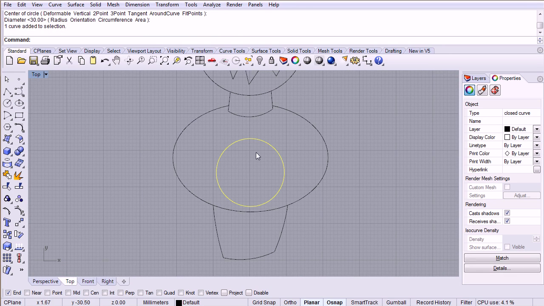Open Rhino Options via the gear icon
Image resolution: width=544 pixels, height=306 pixels.
(x=355, y=61)
